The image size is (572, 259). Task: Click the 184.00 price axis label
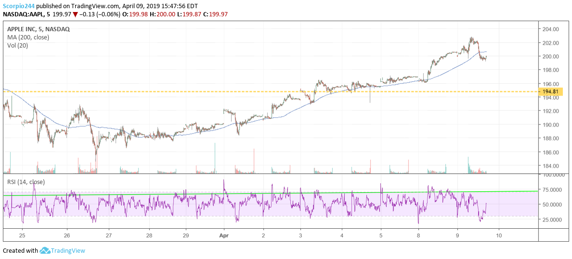click(x=550, y=166)
